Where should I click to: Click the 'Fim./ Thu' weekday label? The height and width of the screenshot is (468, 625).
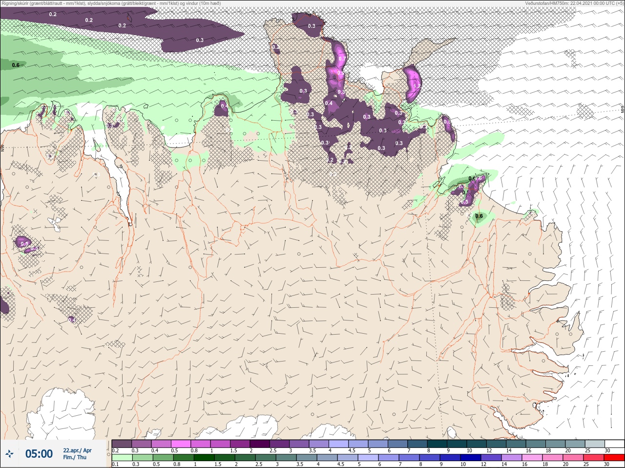75,457
